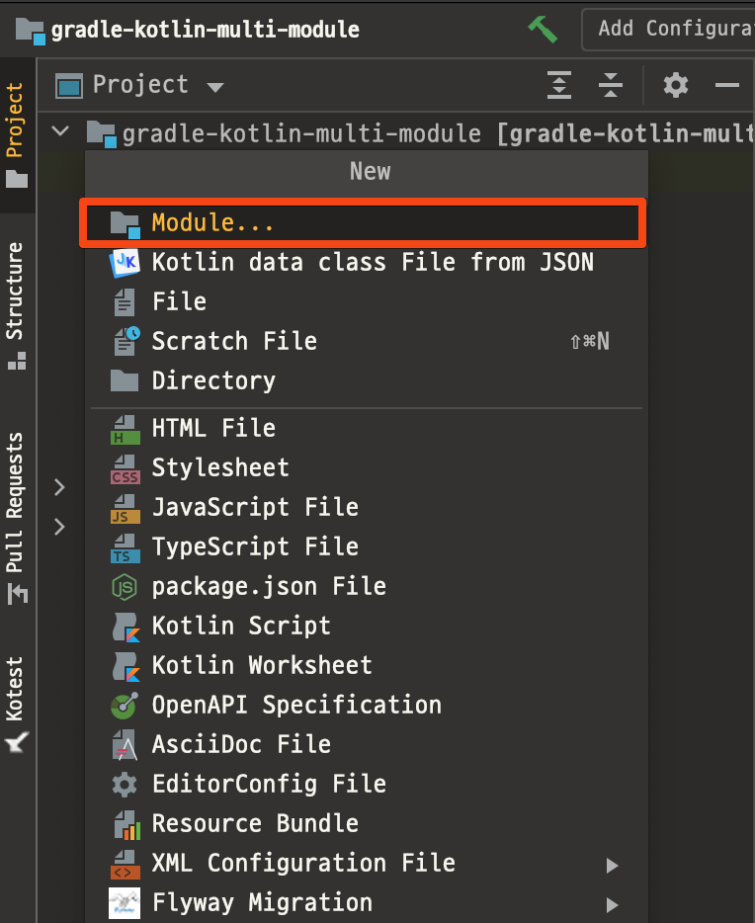This screenshot has height=923, width=755.
Task: Choose AsciiDoc File in the New menu
Action: point(367,744)
